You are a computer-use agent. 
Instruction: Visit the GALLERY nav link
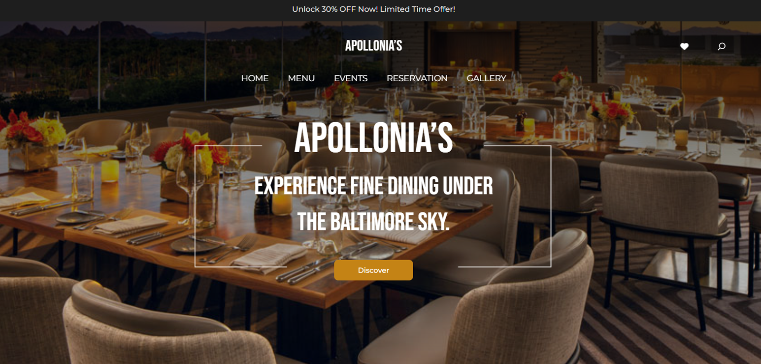point(486,78)
